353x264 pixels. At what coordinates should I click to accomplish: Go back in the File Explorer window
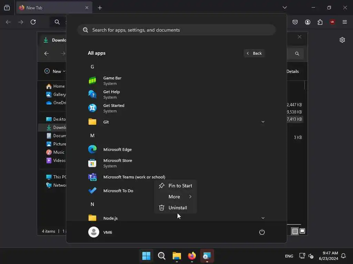47,53
